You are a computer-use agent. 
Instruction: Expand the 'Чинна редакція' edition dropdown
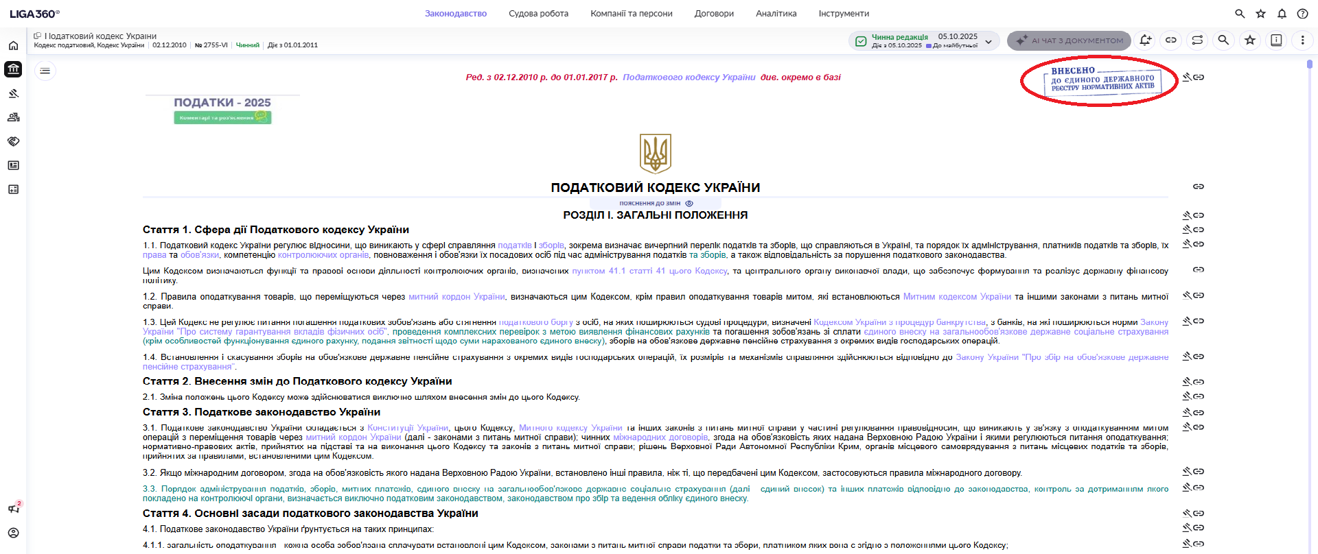pyautogui.click(x=988, y=42)
